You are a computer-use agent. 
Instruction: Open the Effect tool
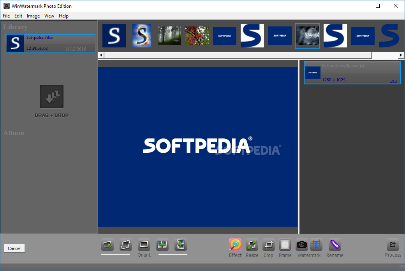coord(235,245)
